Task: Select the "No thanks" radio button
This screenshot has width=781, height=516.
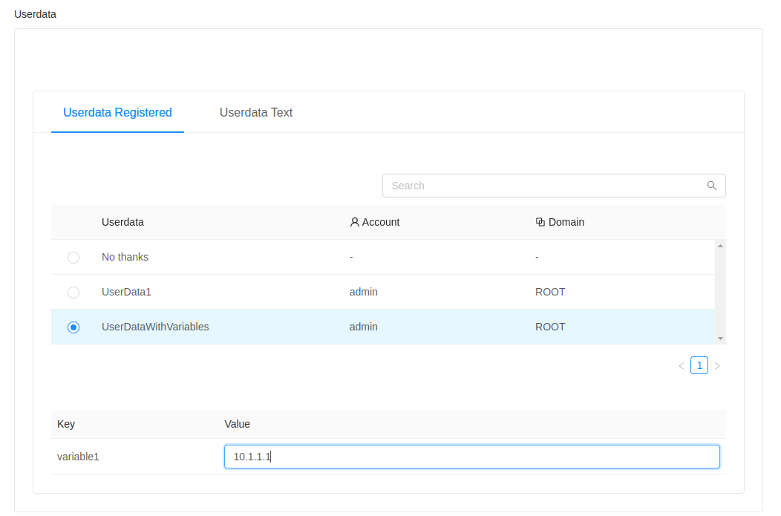Action: (x=73, y=258)
